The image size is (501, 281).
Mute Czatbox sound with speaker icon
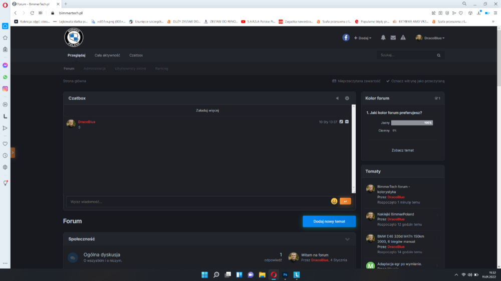coord(337,98)
